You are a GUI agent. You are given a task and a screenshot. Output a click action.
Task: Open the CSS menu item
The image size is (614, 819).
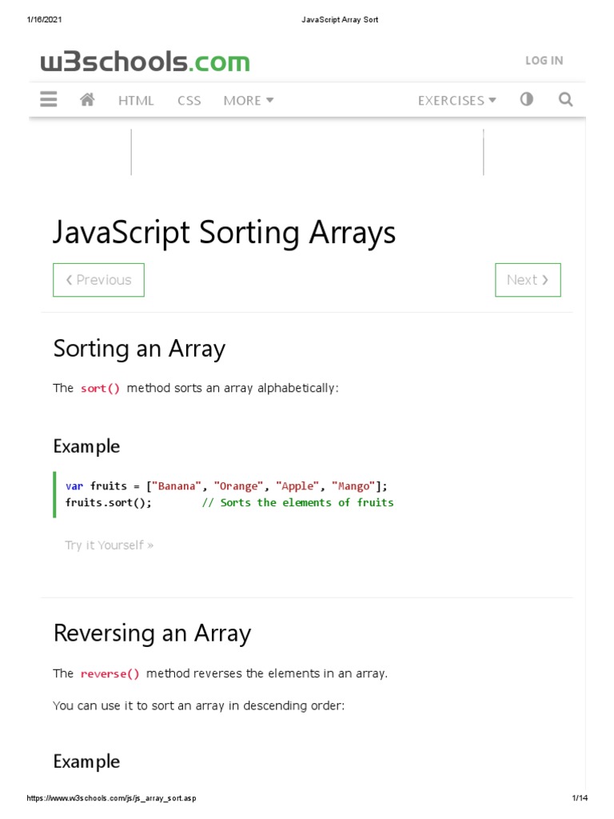click(189, 100)
